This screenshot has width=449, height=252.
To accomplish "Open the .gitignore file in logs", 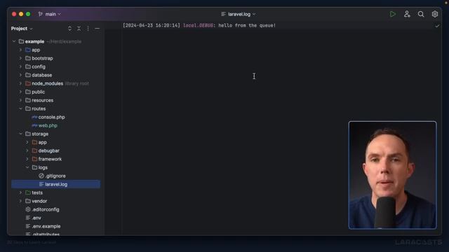I will point(56,176).
